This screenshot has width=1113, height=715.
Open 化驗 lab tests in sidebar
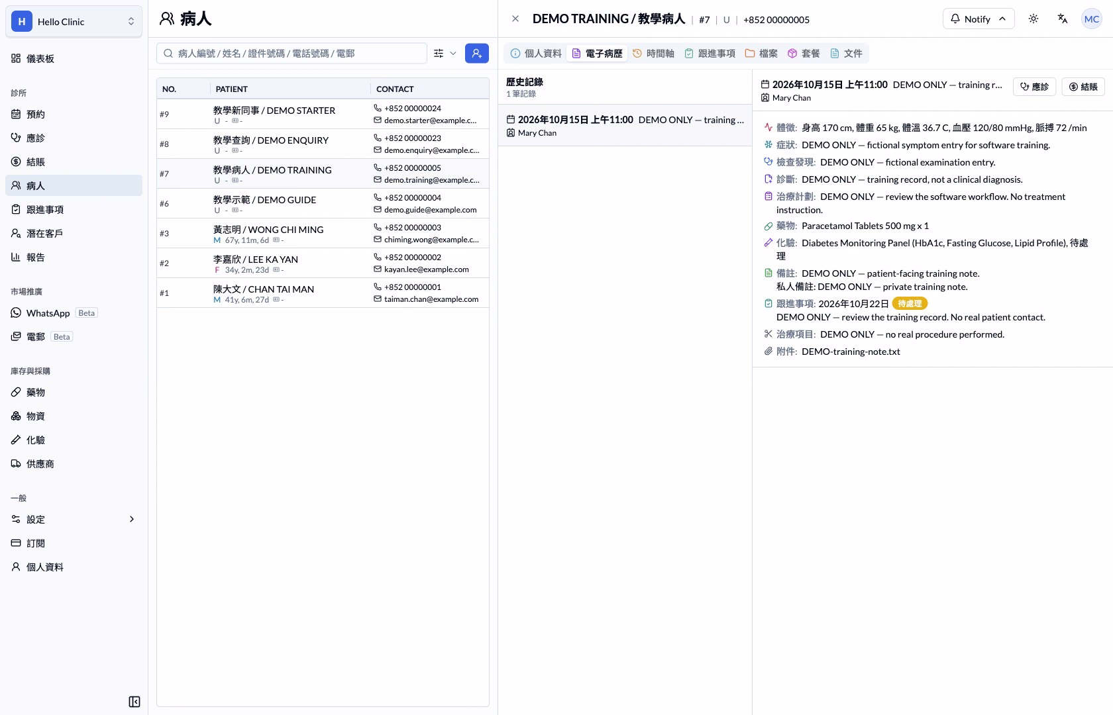pyautogui.click(x=74, y=440)
